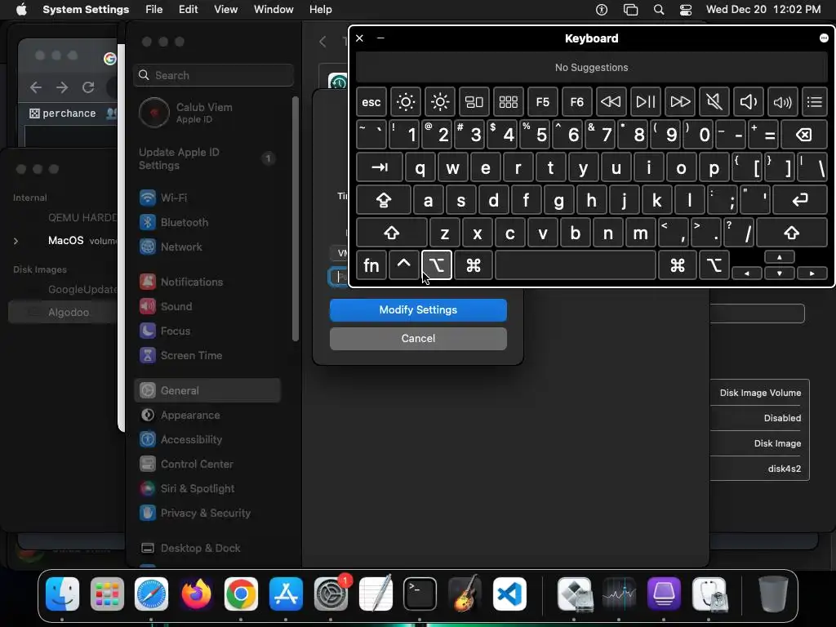Tap the Launchpad grid key
836x627 pixels.
[x=508, y=102]
